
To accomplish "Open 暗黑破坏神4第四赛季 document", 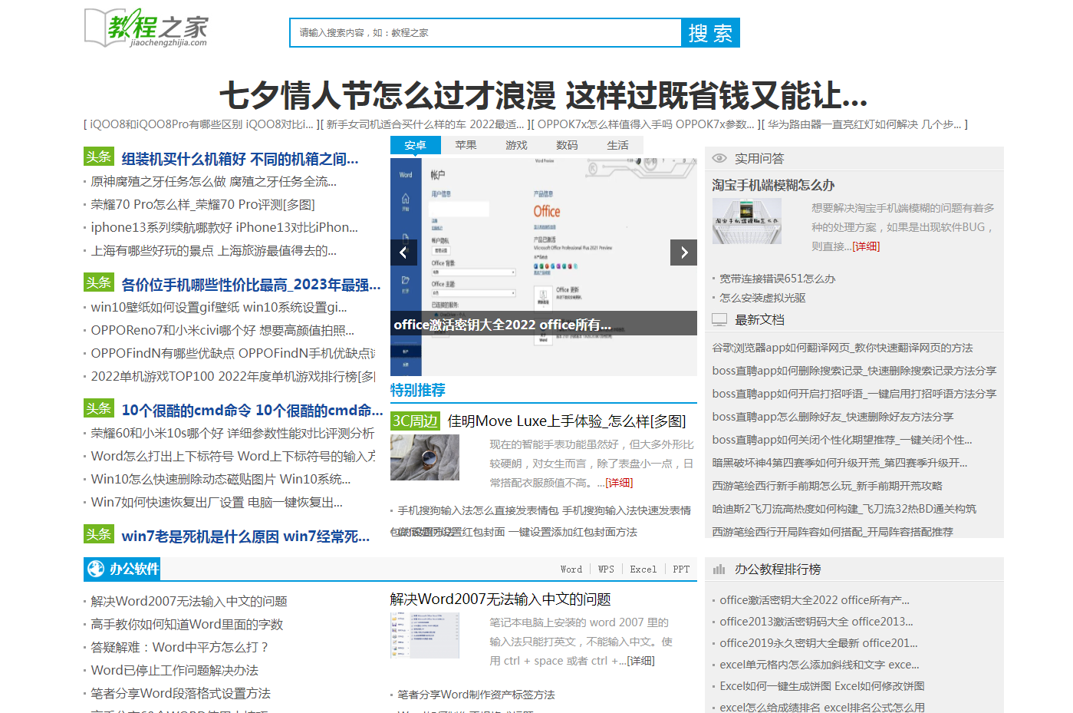I will coord(839,463).
